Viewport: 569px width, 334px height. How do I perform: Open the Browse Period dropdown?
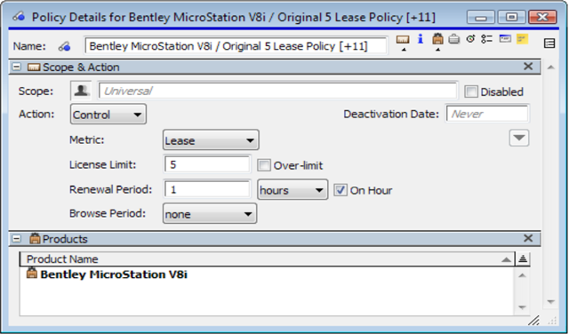tap(210, 213)
